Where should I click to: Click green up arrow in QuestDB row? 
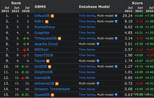(23, 95)
